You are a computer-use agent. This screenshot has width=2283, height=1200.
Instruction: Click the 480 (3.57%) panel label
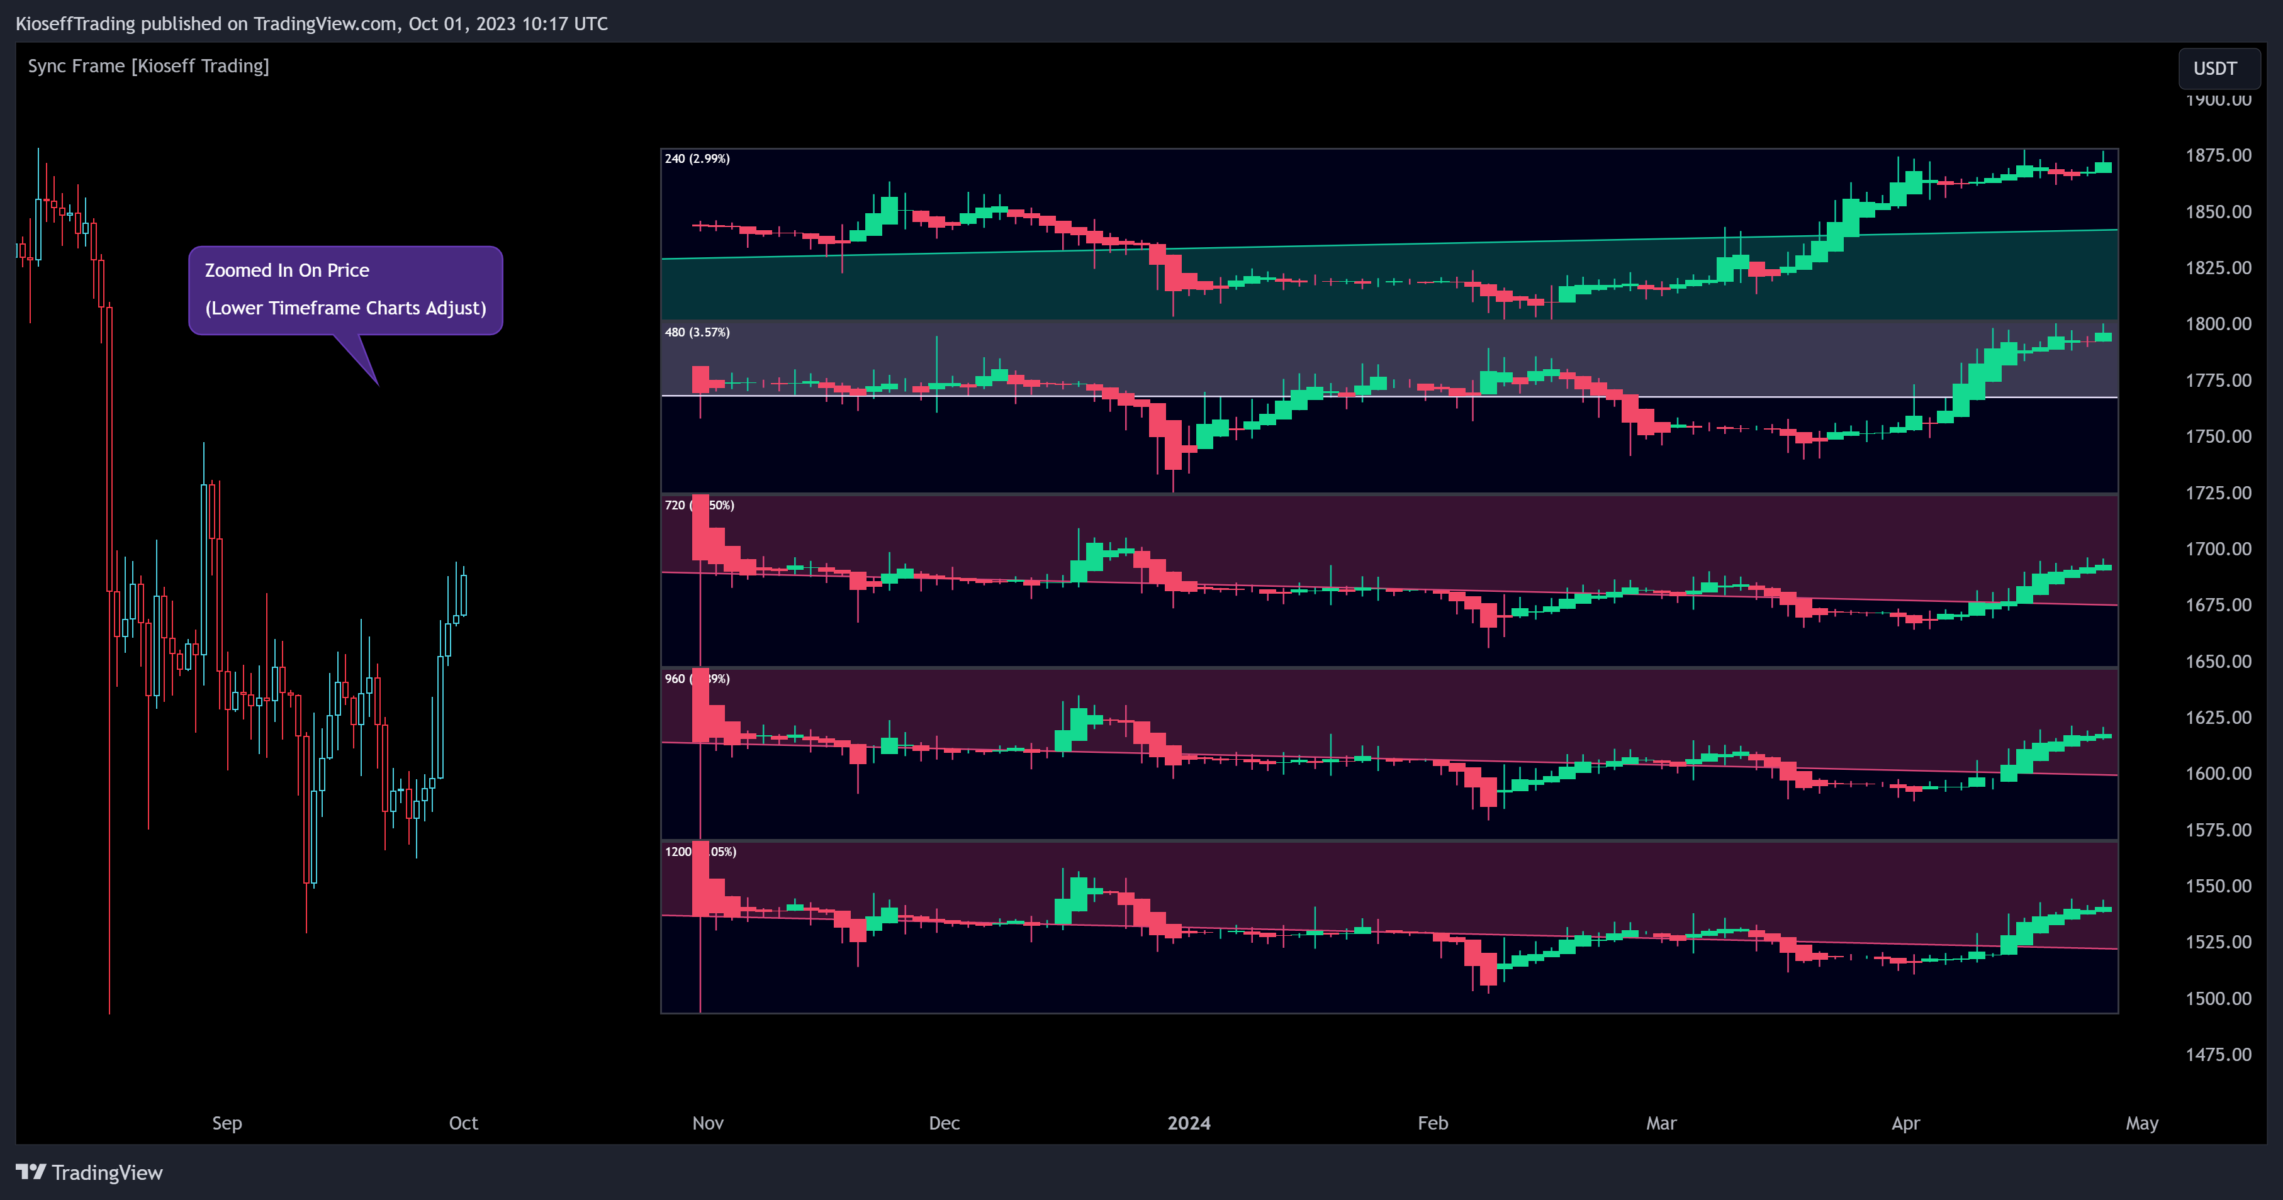coord(697,332)
